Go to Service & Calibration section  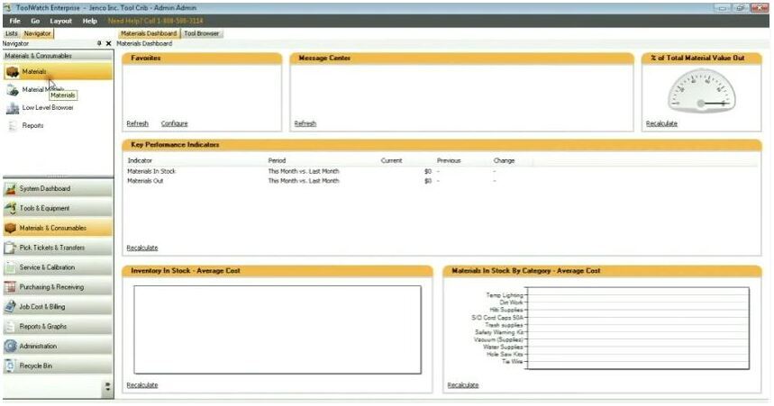[58, 267]
